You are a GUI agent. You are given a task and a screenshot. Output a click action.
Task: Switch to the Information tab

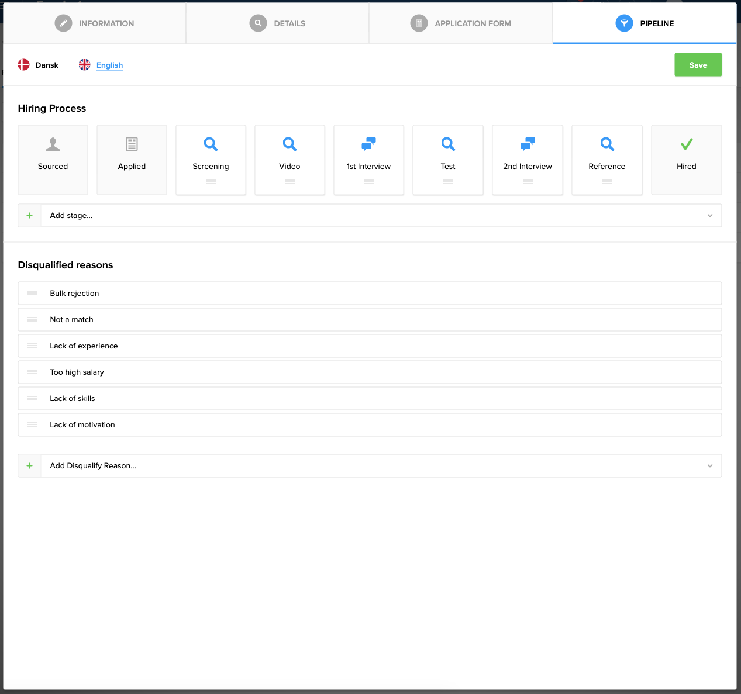click(x=95, y=23)
